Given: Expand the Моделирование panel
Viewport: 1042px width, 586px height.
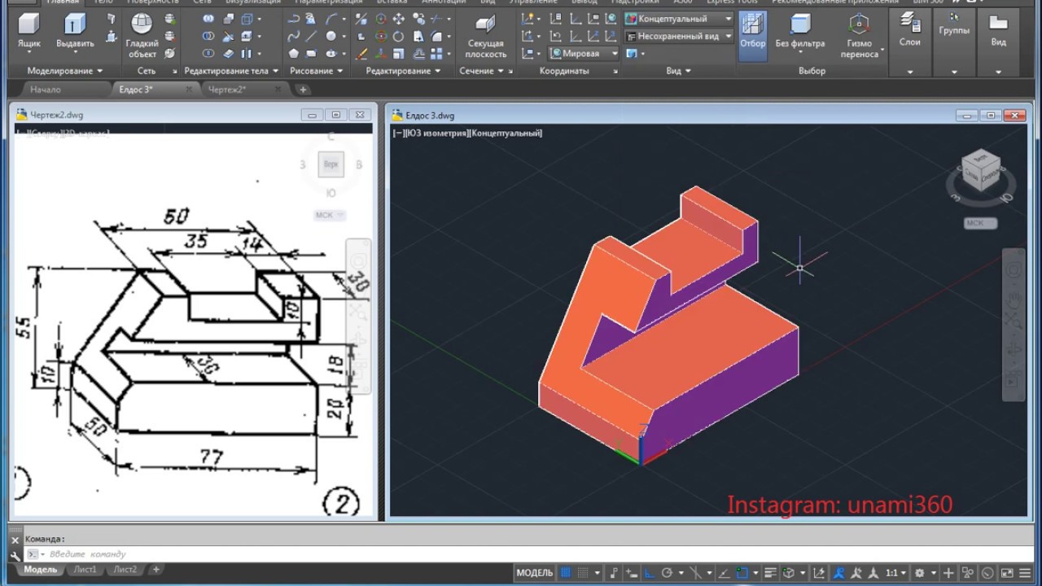Looking at the screenshot, I should click(66, 71).
